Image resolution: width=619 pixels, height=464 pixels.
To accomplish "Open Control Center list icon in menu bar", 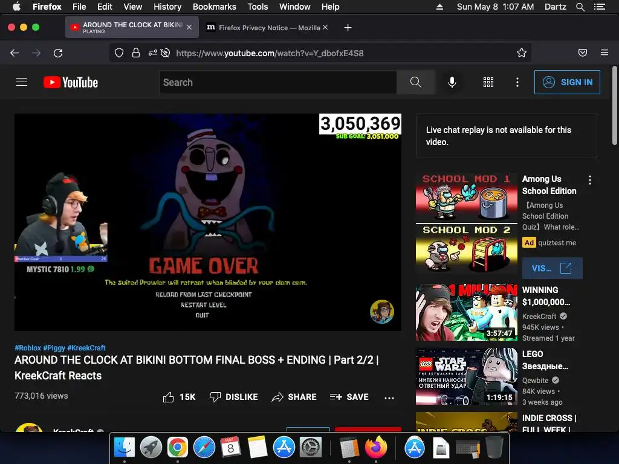I will point(599,7).
